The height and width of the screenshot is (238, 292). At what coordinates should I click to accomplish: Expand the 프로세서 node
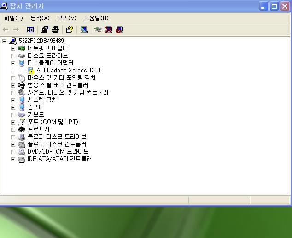tap(13, 130)
